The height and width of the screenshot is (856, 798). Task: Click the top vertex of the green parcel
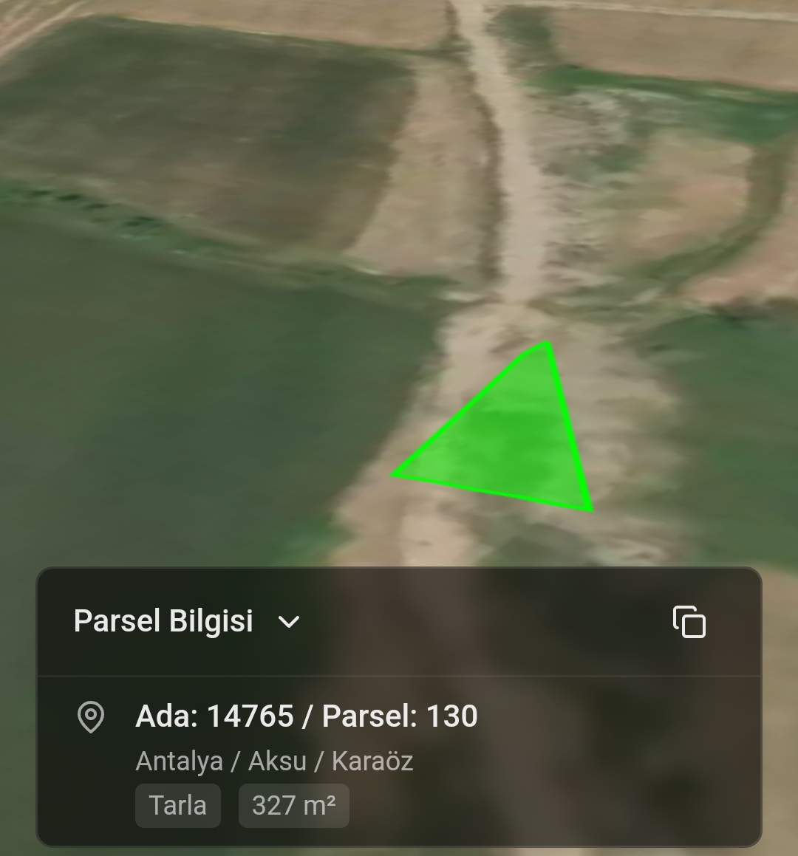click(547, 344)
